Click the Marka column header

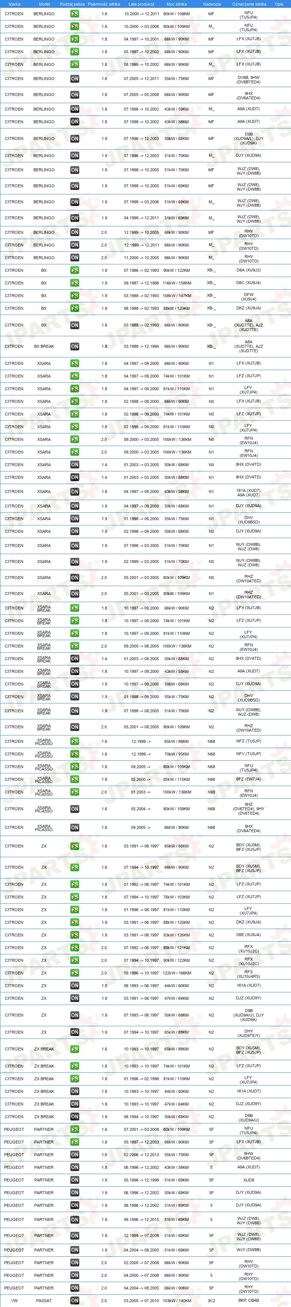[14, 4]
